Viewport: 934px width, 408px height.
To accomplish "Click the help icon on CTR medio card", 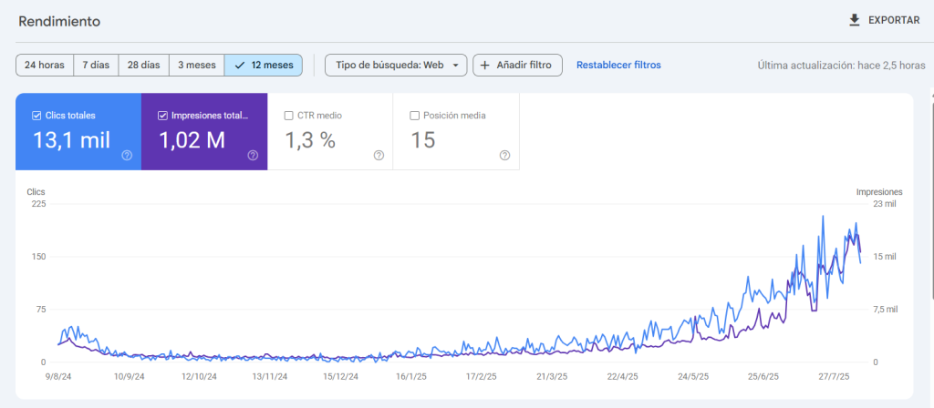I will tap(379, 156).
